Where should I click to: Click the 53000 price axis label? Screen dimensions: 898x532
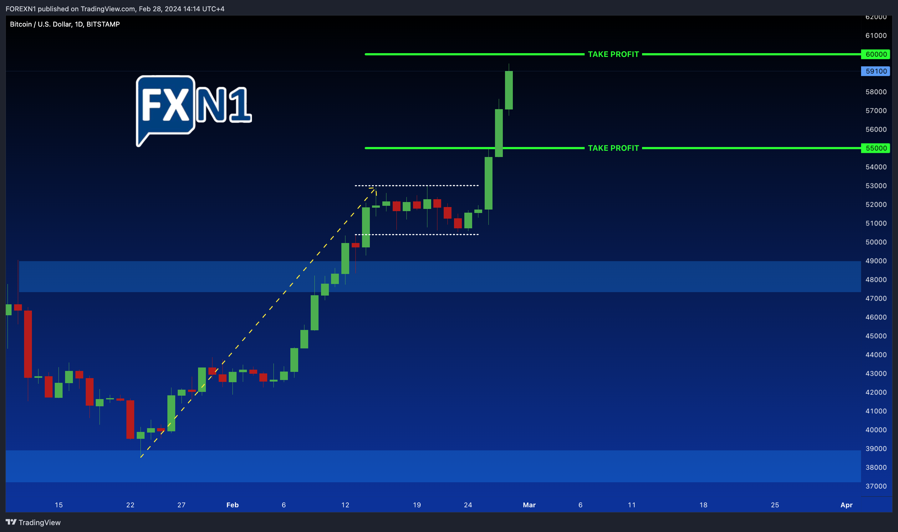pyautogui.click(x=876, y=186)
